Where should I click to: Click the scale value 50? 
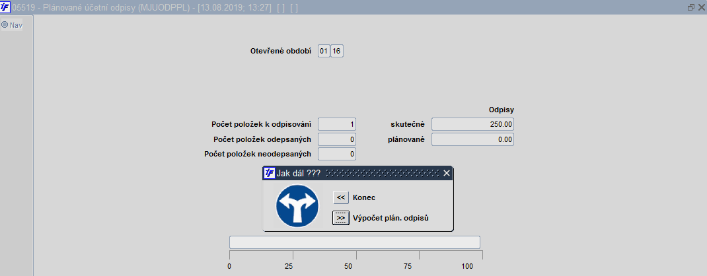(348, 266)
